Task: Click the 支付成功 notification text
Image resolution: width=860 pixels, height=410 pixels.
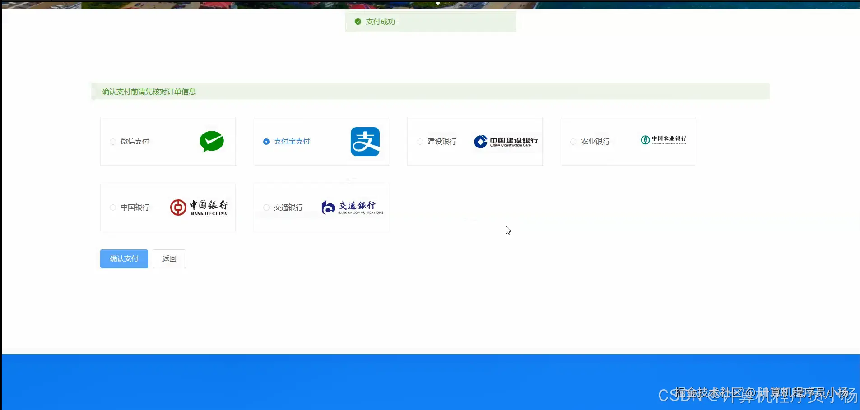Action: pyautogui.click(x=381, y=22)
